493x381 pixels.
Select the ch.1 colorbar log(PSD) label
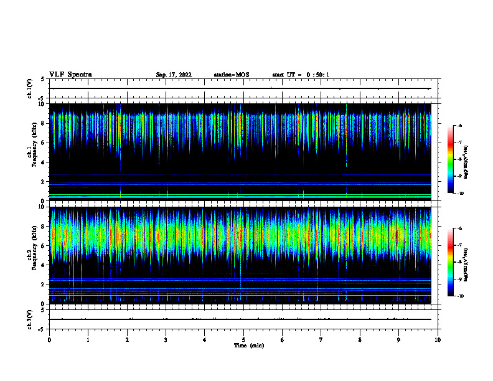(x=466, y=162)
